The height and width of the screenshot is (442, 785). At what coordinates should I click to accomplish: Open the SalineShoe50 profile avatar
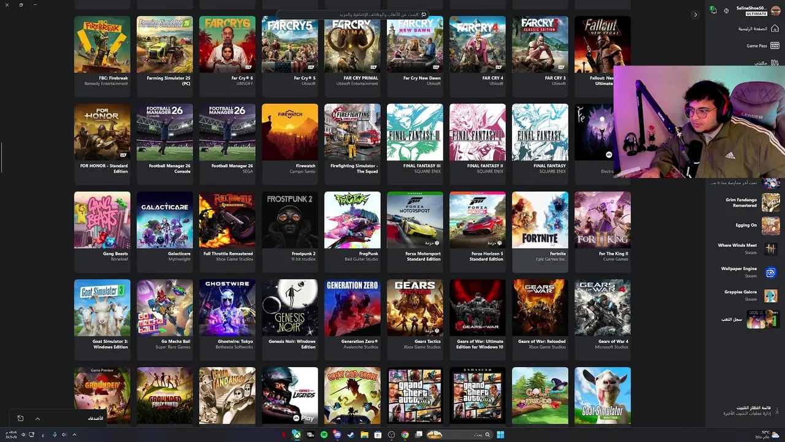tap(776, 10)
